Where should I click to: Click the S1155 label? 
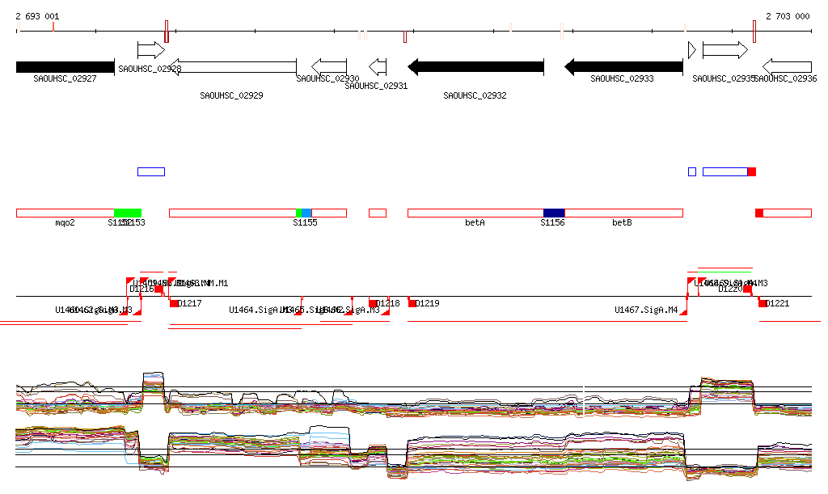tap(305, 222)
